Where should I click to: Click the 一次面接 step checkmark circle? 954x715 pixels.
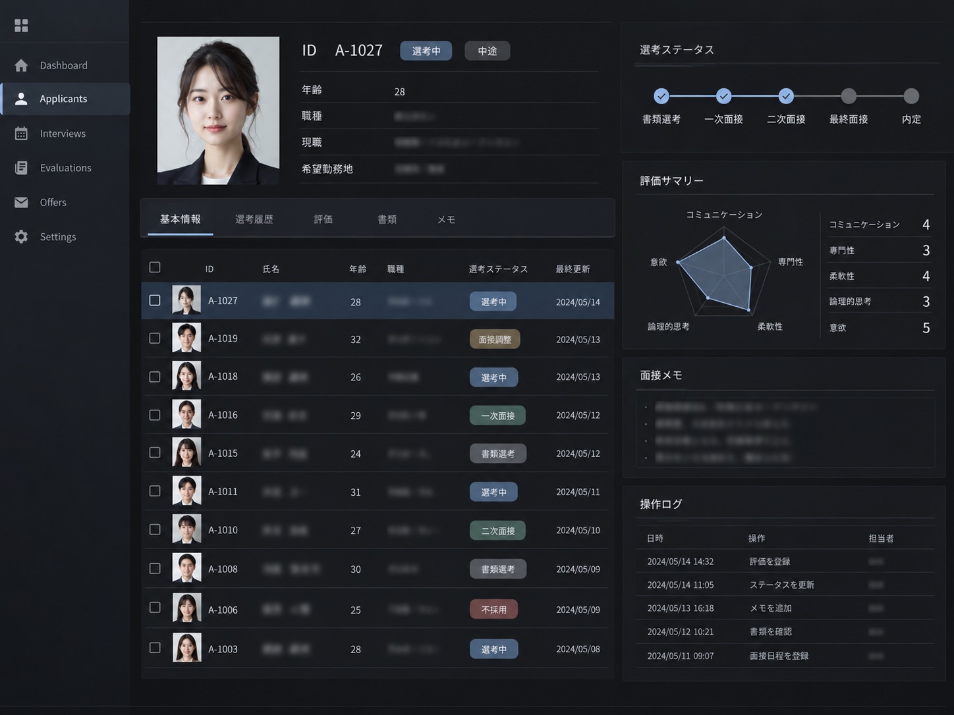(x=723, y=96)
